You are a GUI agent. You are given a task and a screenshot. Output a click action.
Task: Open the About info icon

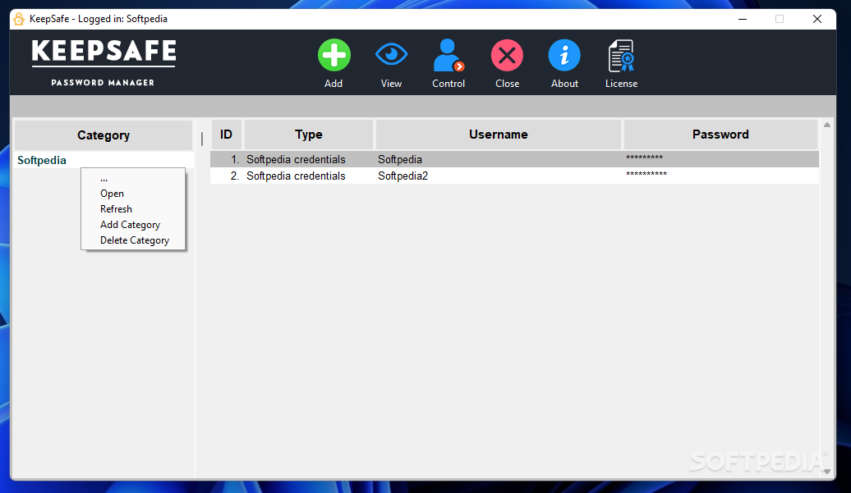click(x=564, y=55)
